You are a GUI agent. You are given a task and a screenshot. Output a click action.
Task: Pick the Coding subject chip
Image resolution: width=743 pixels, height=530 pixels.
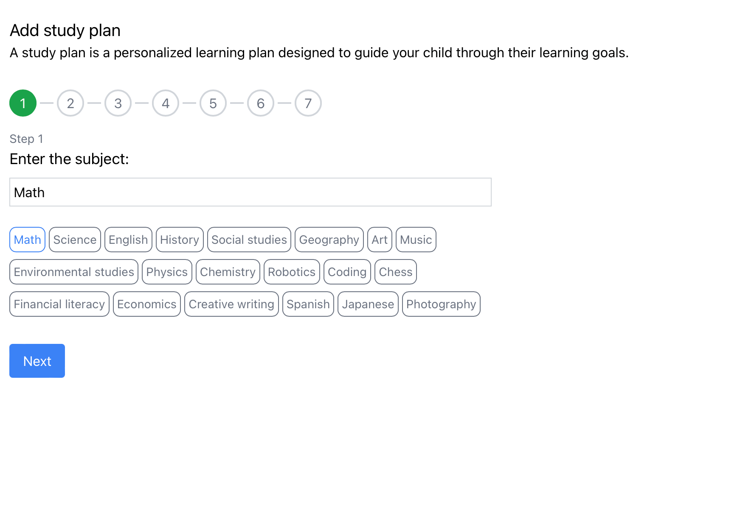347,272
